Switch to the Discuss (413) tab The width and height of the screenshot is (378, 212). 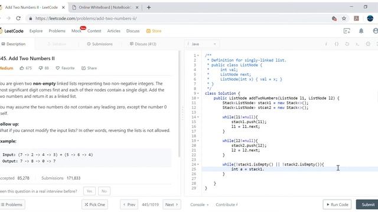pos(143,44)
